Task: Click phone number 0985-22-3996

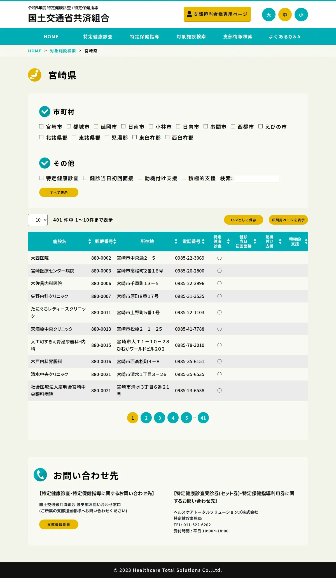Action: pos(190,283)
